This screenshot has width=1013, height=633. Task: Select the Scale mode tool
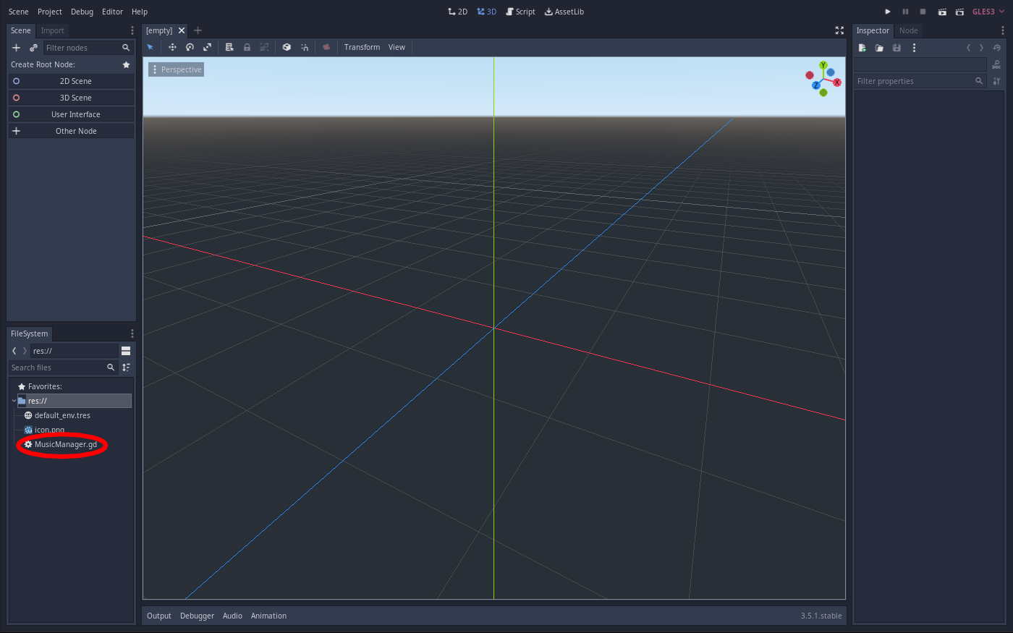coord(207,47)
